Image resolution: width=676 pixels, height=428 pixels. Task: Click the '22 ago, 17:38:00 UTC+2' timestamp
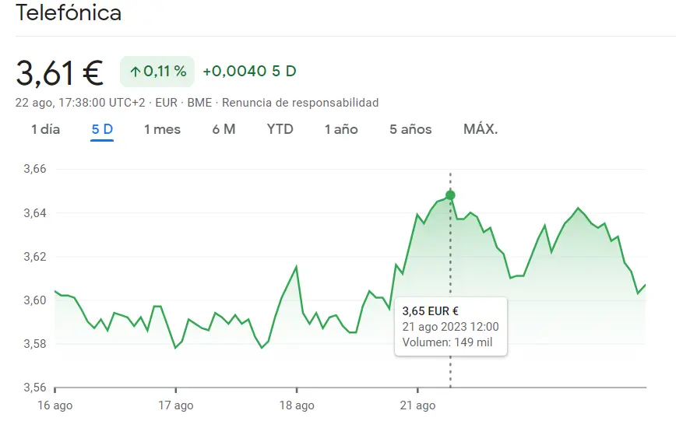80,103
